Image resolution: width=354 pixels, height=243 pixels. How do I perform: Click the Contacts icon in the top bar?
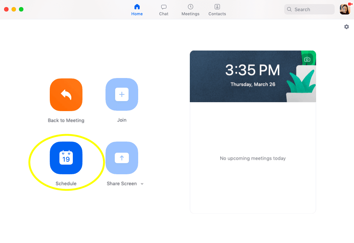[x=217, y=7]
